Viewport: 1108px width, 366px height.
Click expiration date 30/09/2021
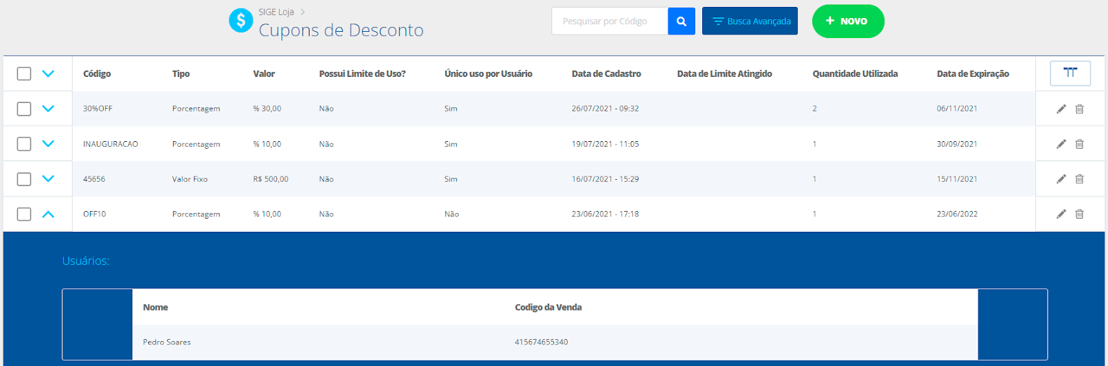coord(957,144)
